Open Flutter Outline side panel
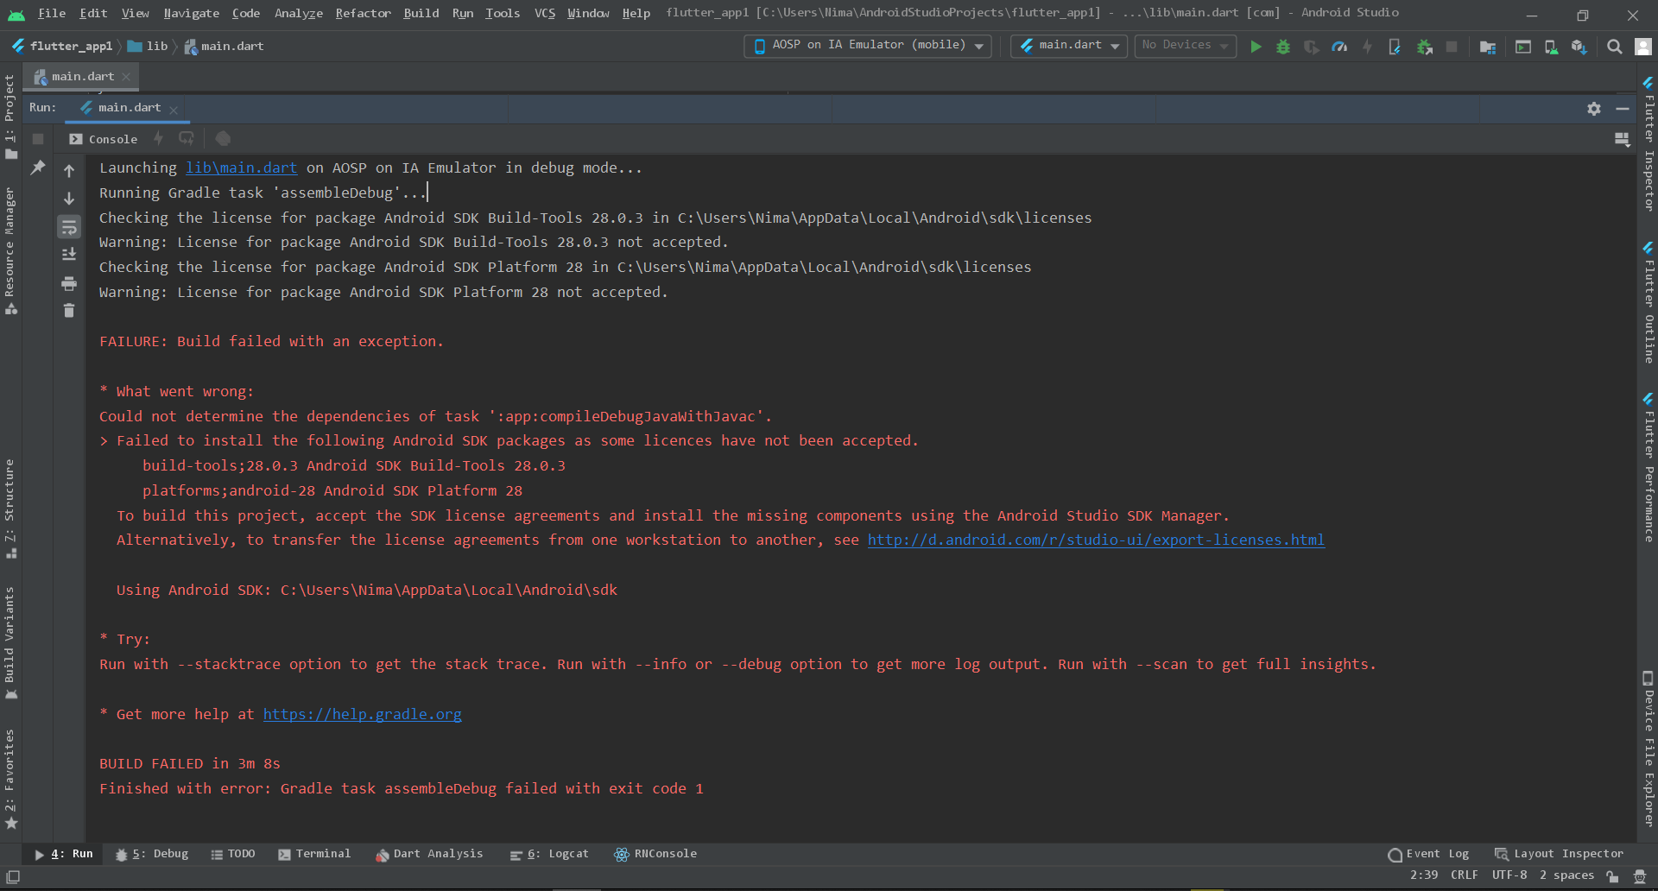The image size is (1658, 891). (1649, 303)
